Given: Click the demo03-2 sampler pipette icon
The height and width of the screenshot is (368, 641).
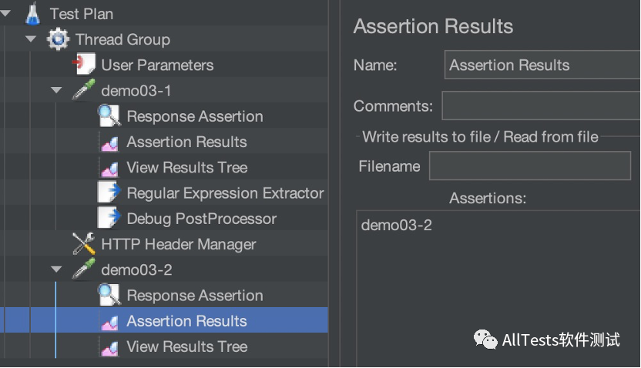Looking at the screenshot, I should coord(83,270).
